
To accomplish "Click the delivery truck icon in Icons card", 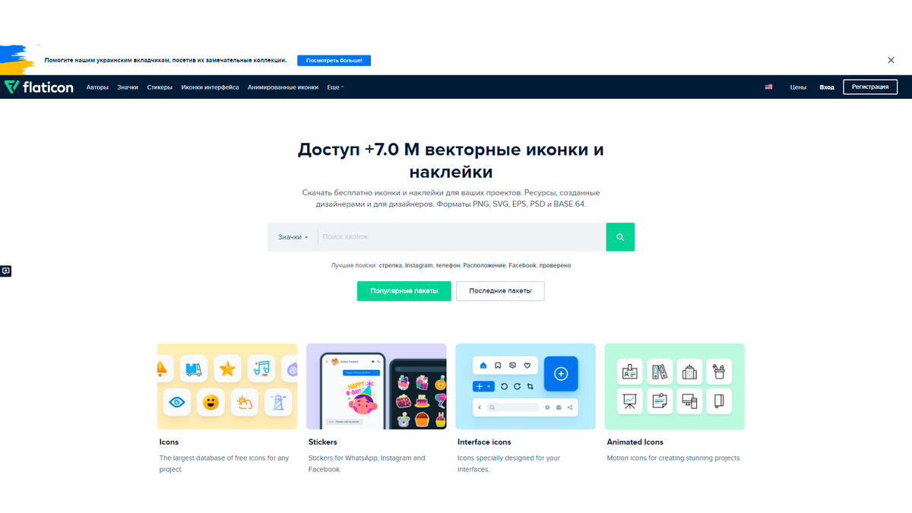I will [193, 369].
